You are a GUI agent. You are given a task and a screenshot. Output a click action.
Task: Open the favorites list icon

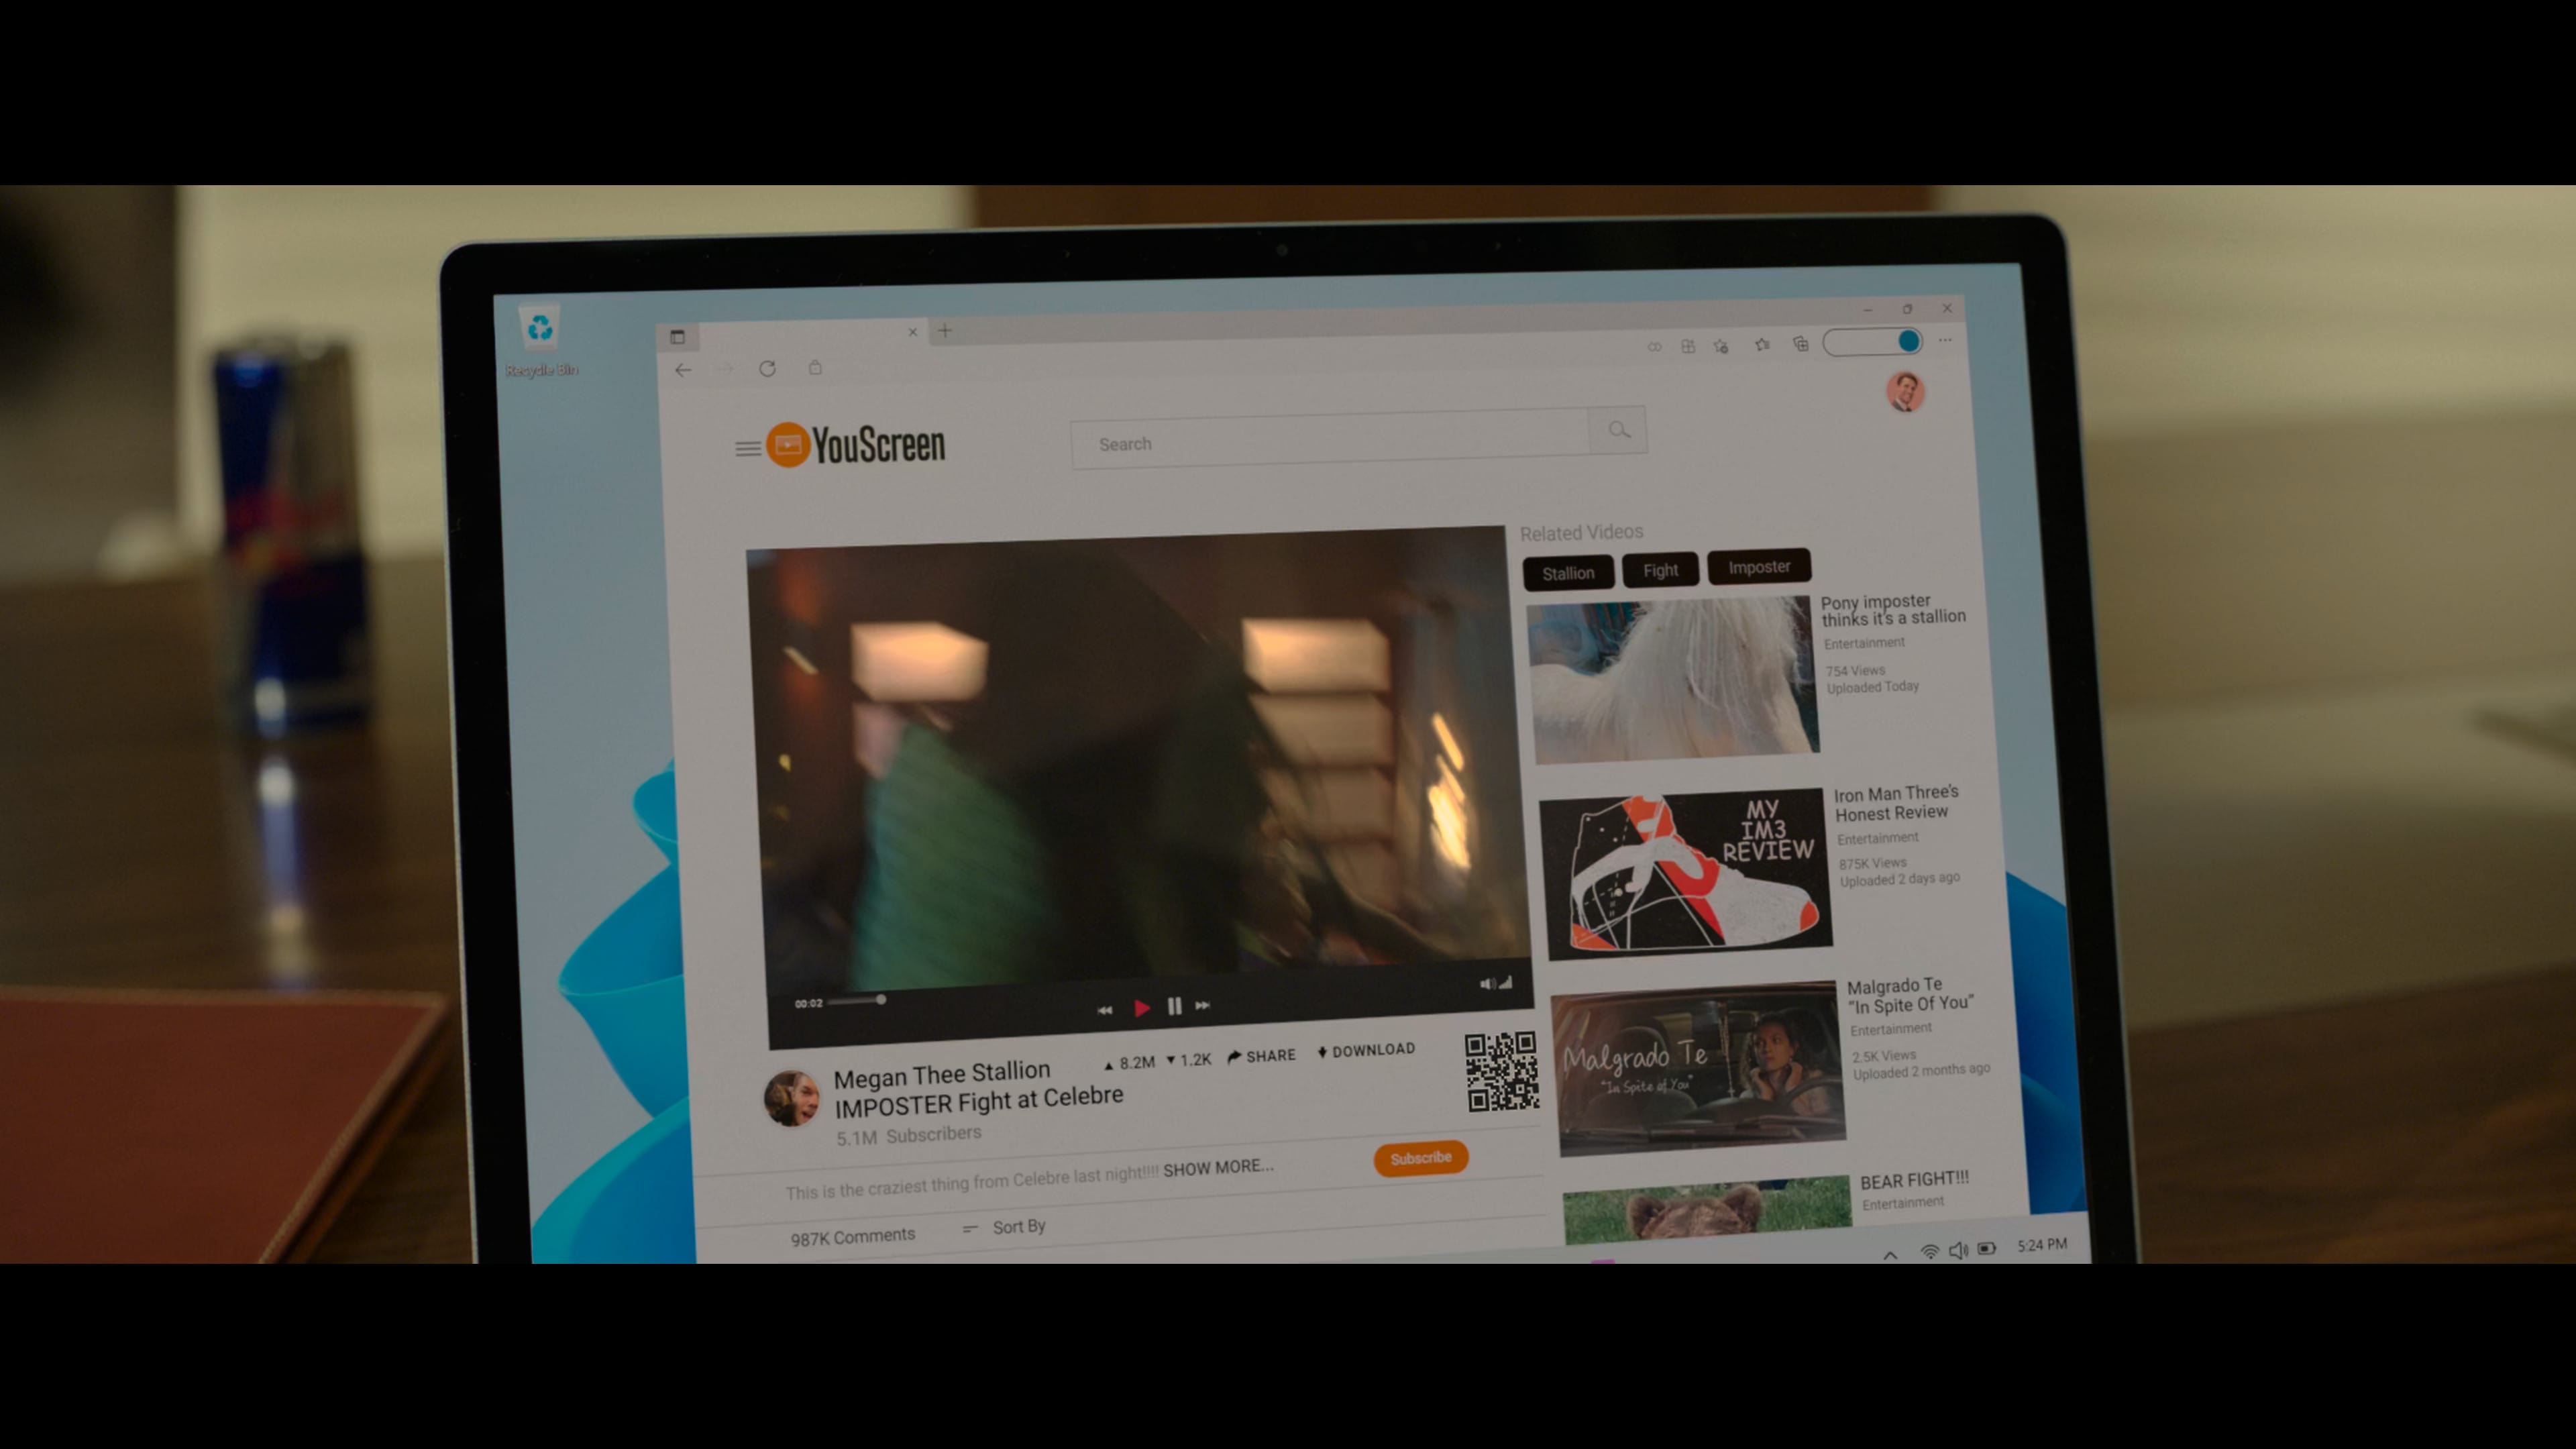[x=1762, y=345]
